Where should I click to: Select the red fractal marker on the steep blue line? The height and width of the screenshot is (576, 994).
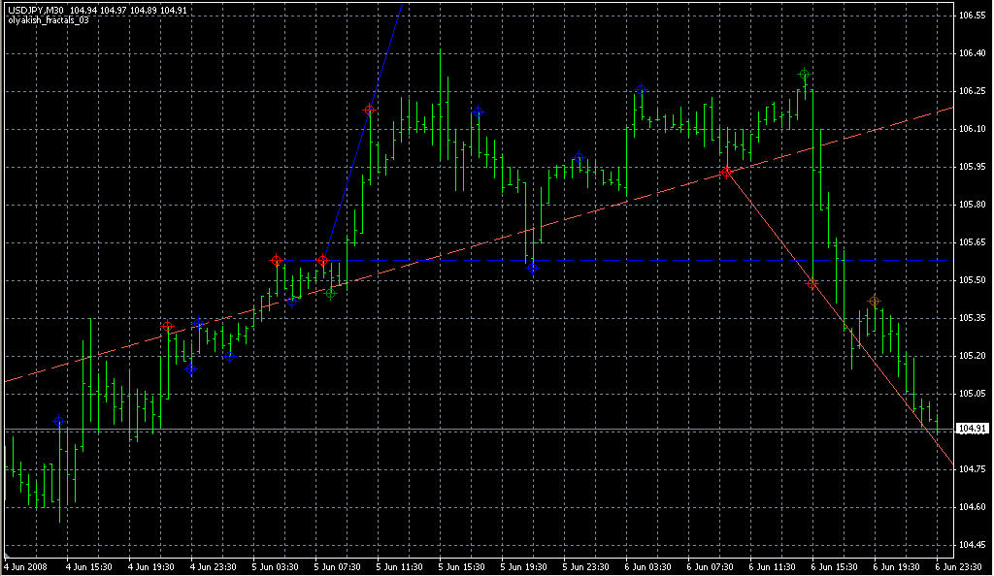369,111
